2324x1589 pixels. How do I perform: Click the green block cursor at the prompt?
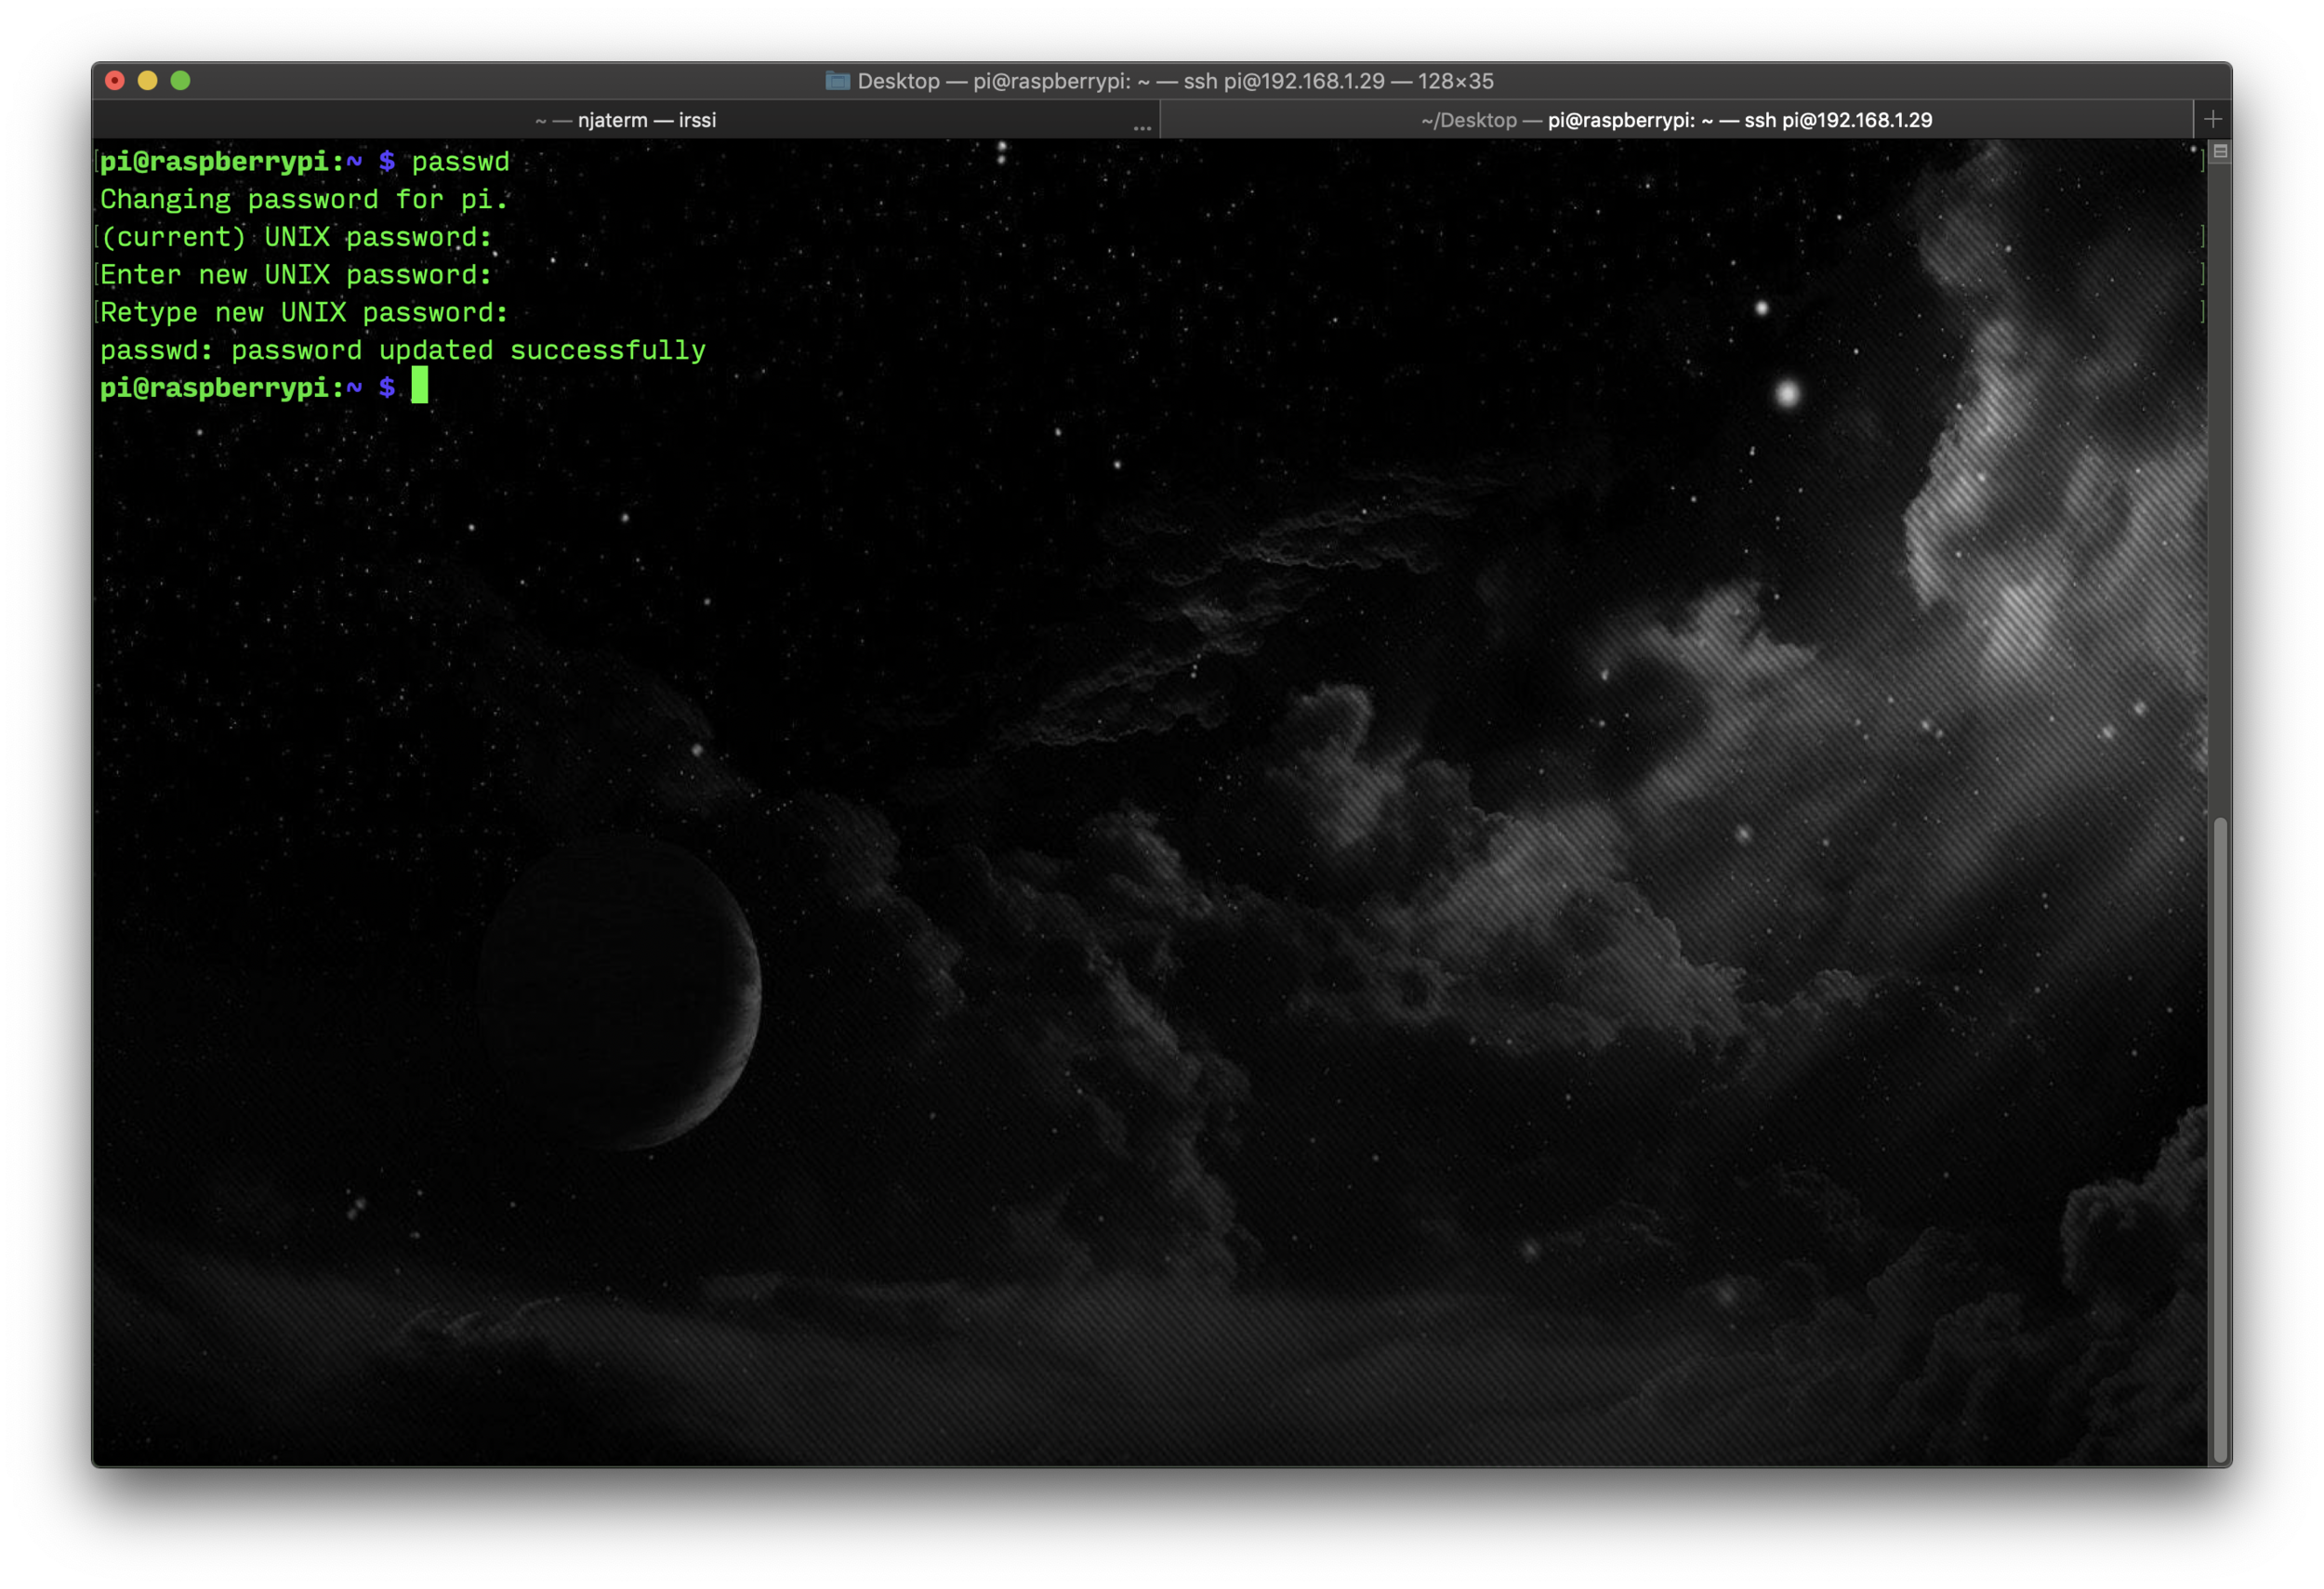pyautogui.click(x=420, y=386)
